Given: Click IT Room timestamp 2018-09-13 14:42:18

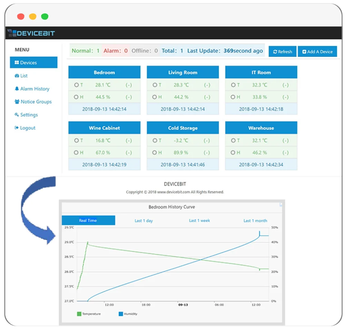Looking at the screenshot, I should (x=261, y=109).
